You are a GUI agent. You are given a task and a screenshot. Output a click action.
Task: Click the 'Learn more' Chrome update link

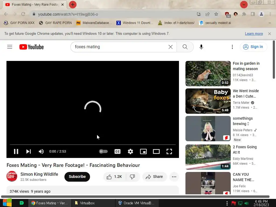tap(254, 33)
